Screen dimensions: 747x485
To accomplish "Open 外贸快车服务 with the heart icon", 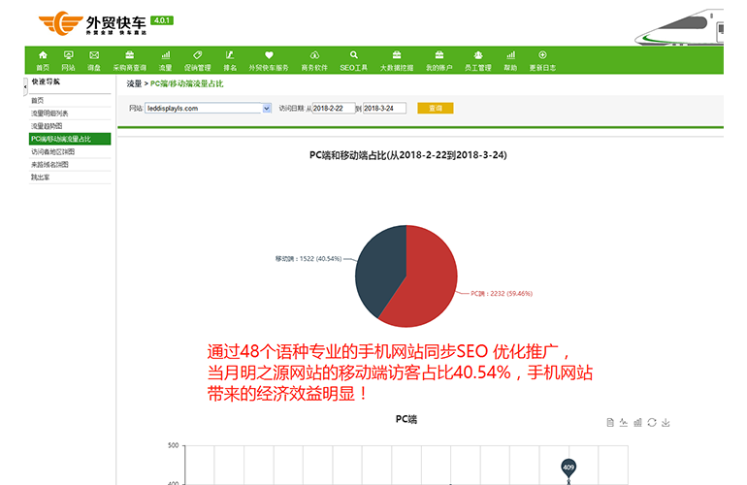I will (269, 61).
